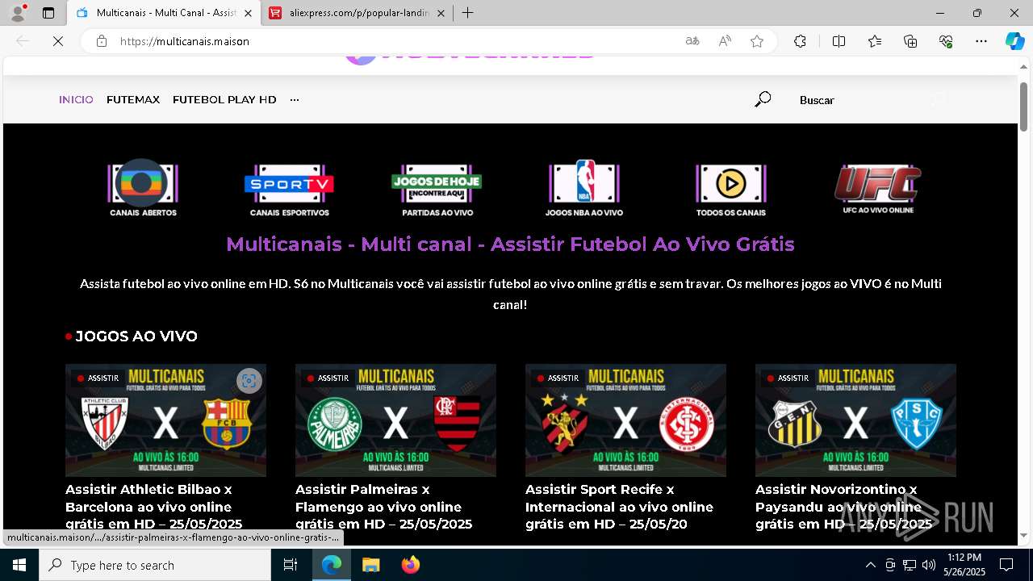Expand more menu items ellipsis

pos(295,100)
